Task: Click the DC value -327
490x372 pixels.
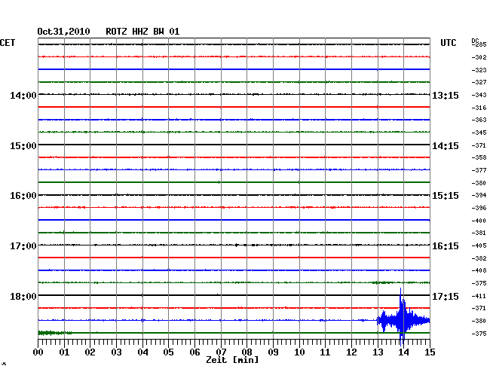Action: point(479,82)
